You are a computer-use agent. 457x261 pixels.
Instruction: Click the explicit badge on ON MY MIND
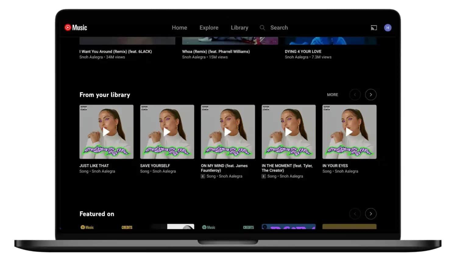tap(203, 176)
